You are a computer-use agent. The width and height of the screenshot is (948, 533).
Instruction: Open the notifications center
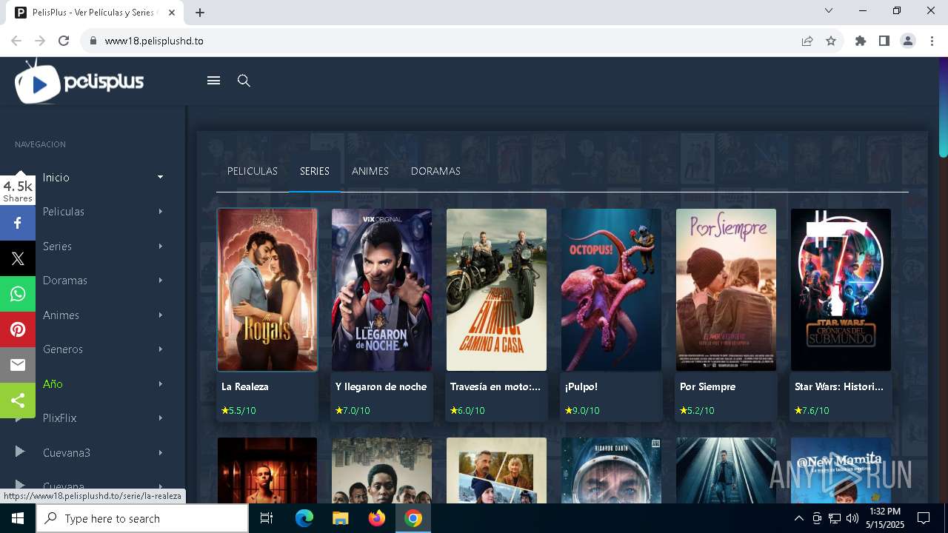924,518
